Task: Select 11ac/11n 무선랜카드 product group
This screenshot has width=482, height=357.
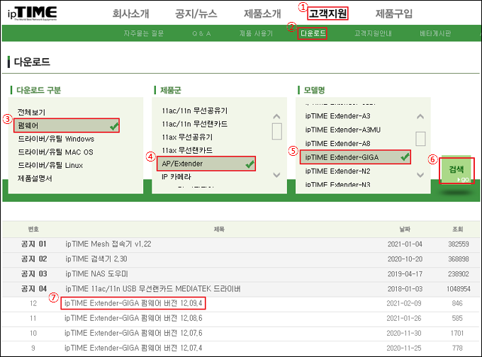Action: click(x=195, y=124)
